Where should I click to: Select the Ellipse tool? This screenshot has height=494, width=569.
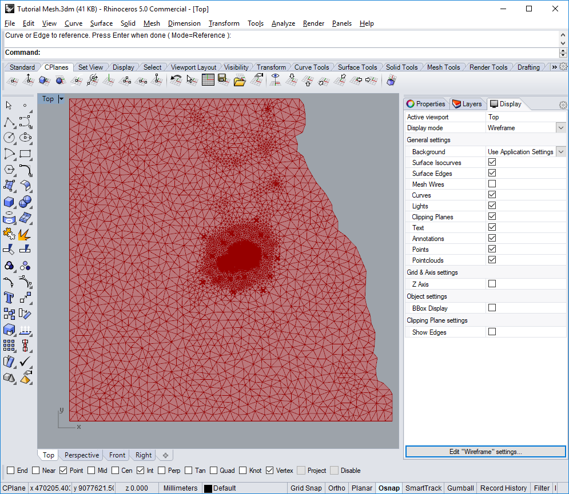click(x=25, y=138)
